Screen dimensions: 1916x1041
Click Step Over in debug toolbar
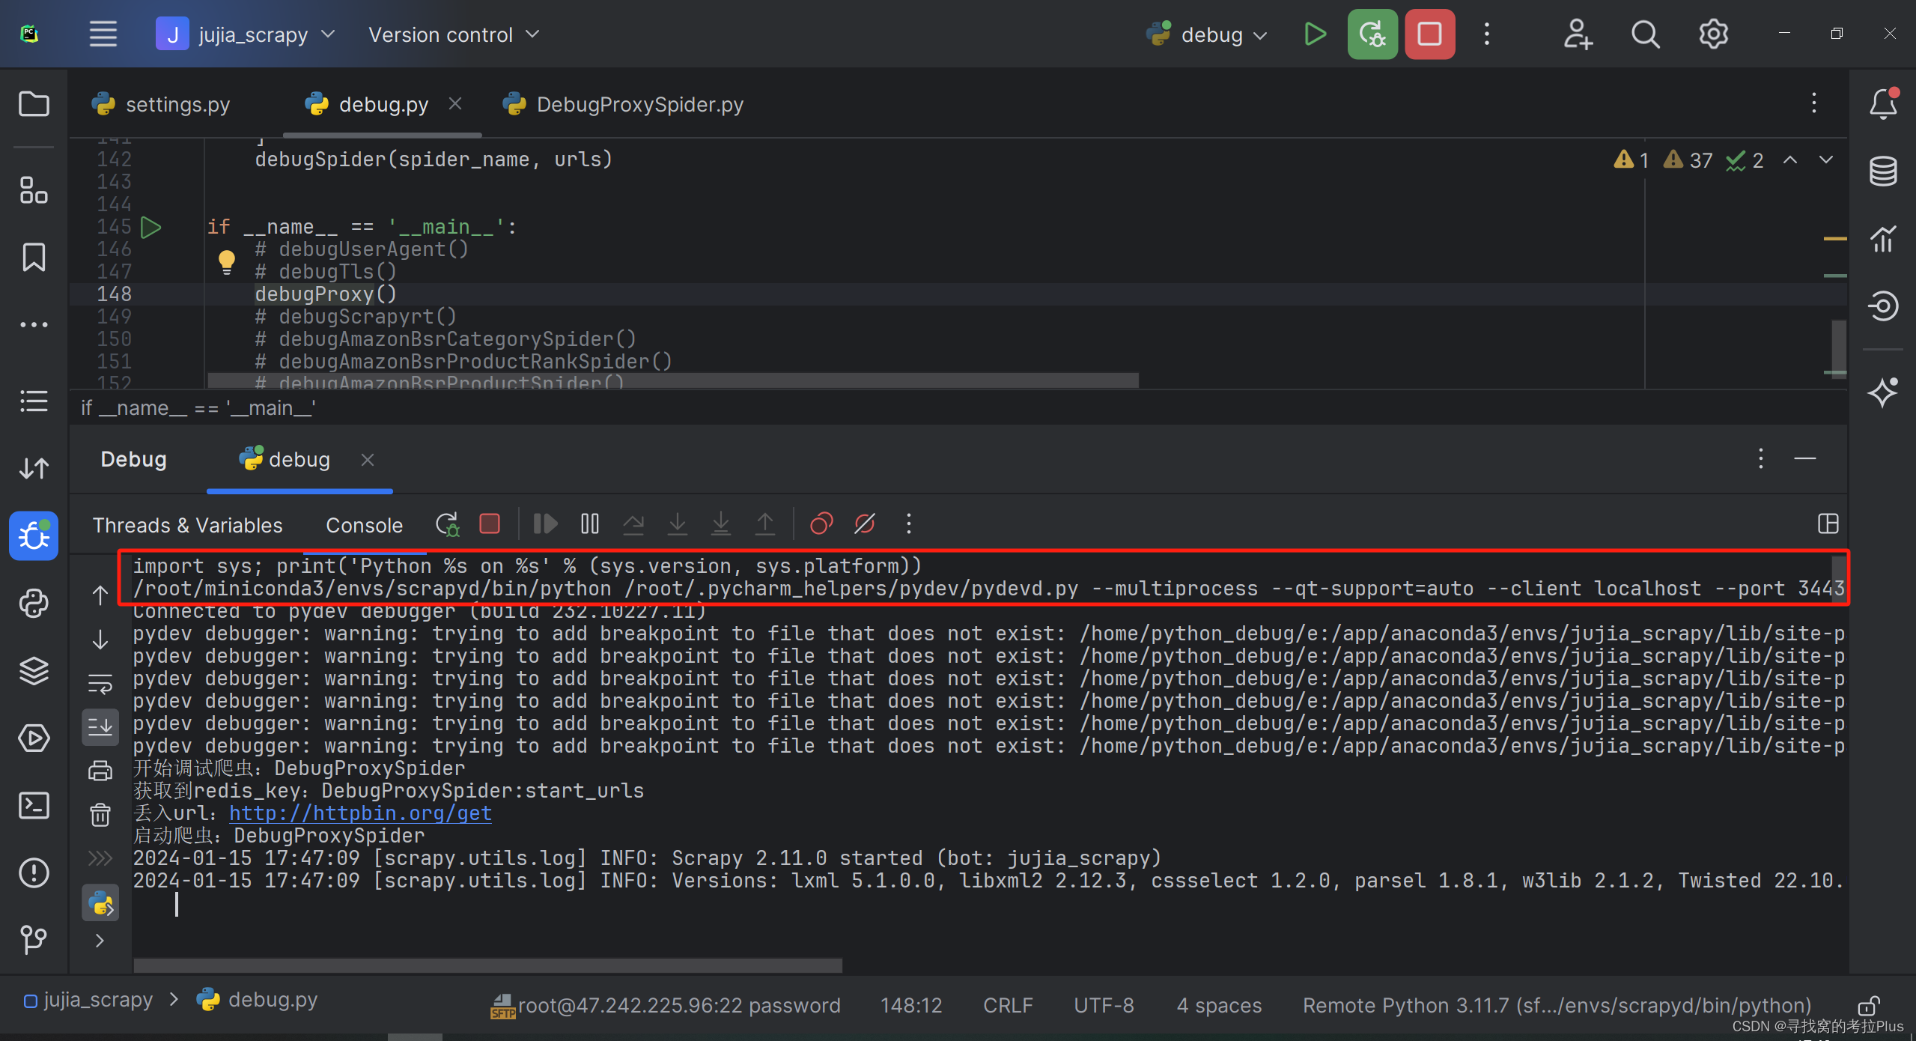tap(633, 523)
